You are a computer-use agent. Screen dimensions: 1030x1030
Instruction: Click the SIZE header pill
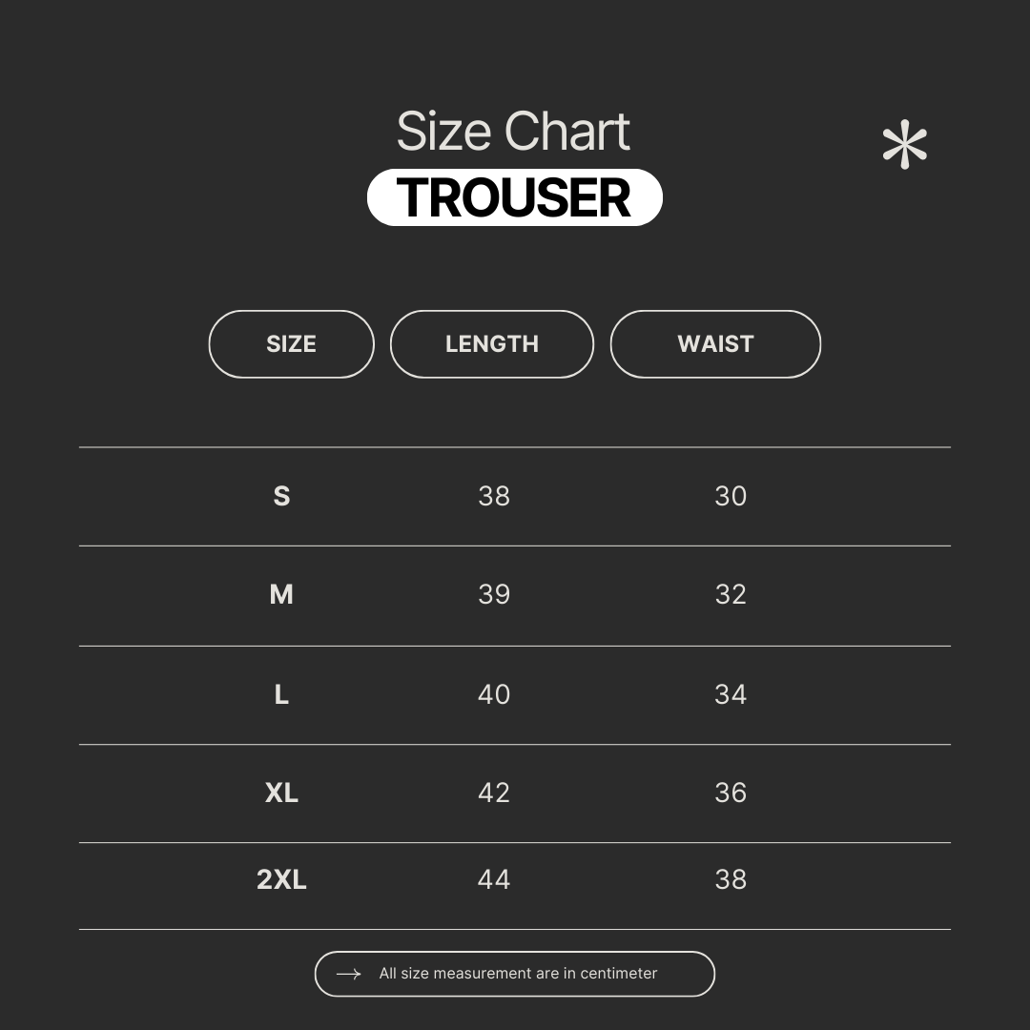[x=291, y=344]
